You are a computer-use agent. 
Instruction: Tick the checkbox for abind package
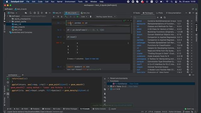(x=134, y=21)
